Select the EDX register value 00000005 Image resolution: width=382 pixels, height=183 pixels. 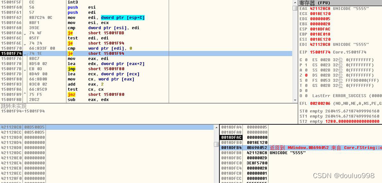click(x=320, y=19)
